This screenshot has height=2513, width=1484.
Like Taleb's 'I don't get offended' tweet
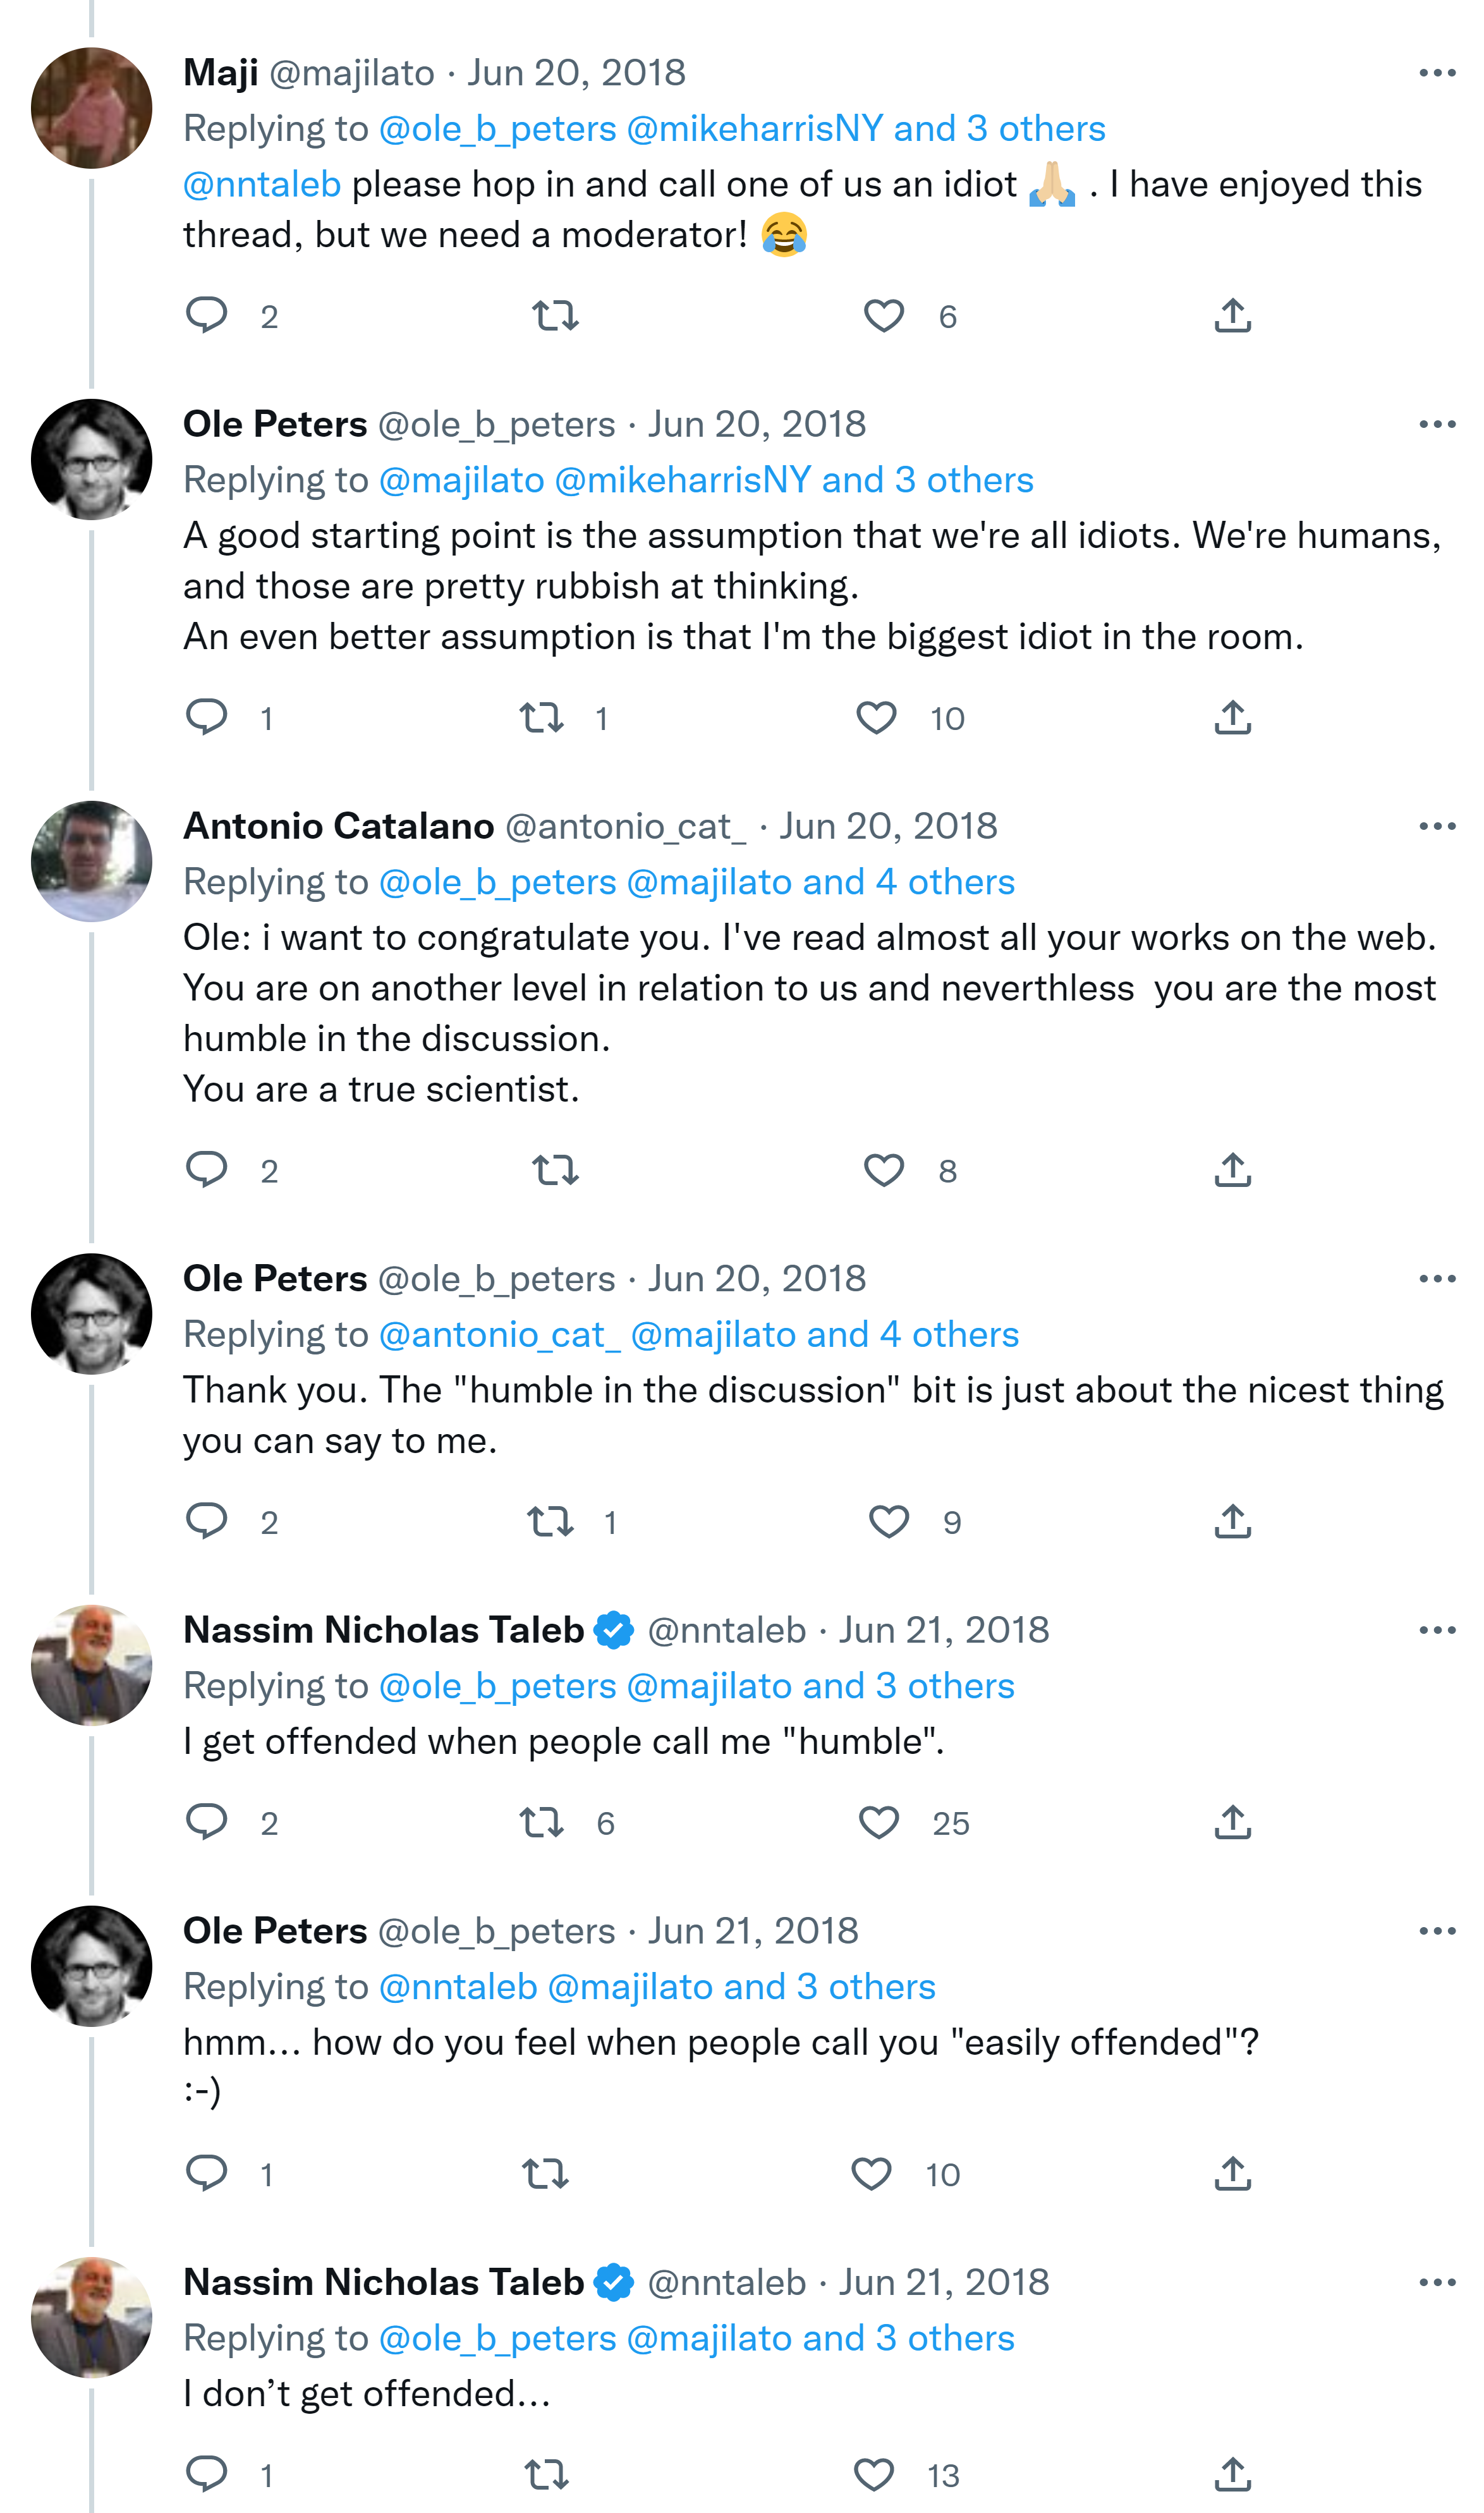pyautogui.click(x=873, y=2474)
